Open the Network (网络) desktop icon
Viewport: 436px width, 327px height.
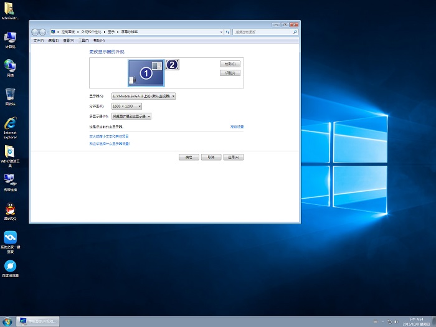click(10, 65)
